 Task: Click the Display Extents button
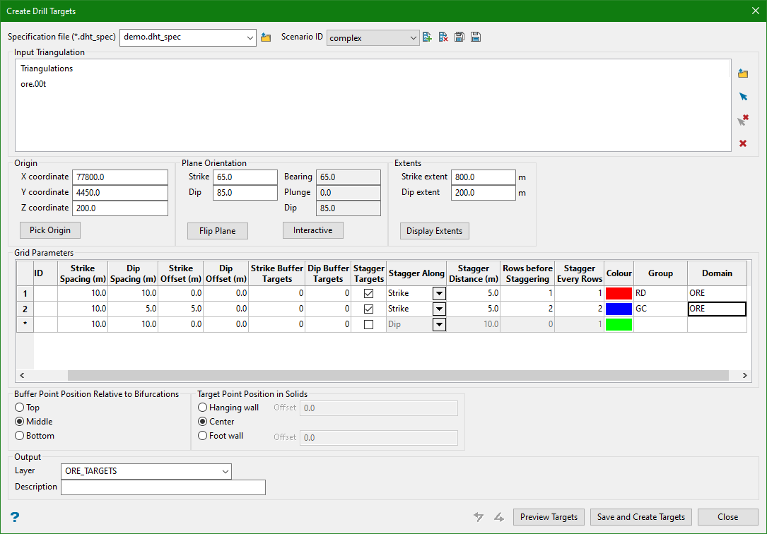pyautogui.click(x=434, y=231)
